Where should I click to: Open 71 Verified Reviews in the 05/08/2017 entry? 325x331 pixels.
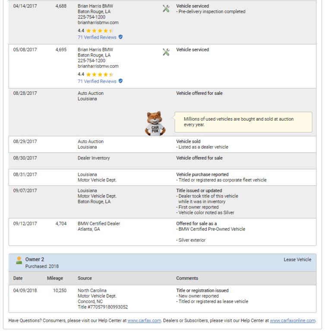[x=97, y=81]
